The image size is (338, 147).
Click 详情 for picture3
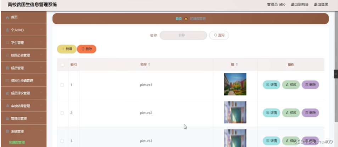(271, 141)
